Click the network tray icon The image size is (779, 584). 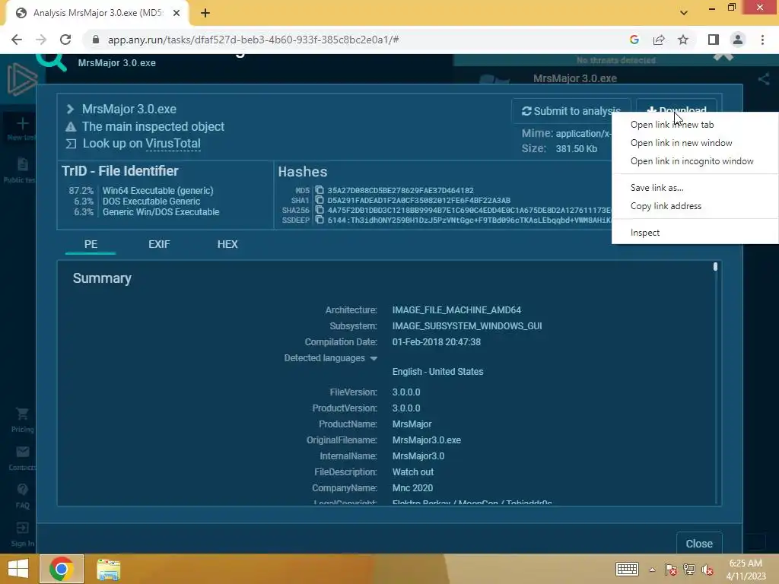tap(689, 569)
